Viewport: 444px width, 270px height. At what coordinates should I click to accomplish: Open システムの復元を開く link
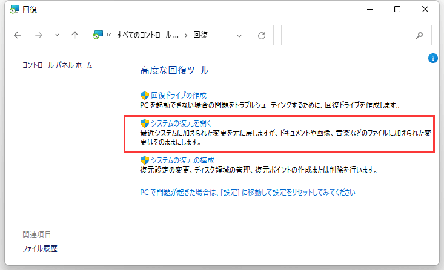click(181, 123)
